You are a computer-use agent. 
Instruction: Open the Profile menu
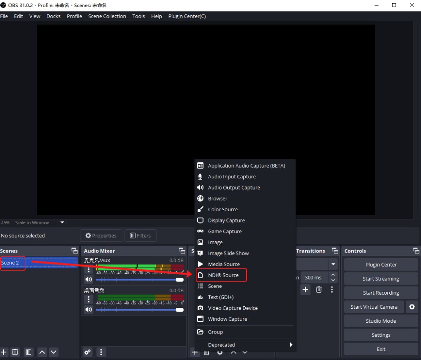point(74,16)
